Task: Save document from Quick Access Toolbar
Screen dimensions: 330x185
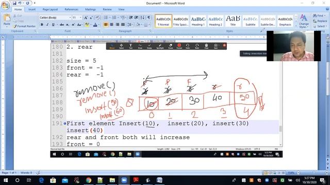Action: [14, 3]
